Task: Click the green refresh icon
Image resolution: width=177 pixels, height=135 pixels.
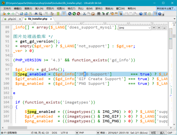Action: click(x=149, y=14)
